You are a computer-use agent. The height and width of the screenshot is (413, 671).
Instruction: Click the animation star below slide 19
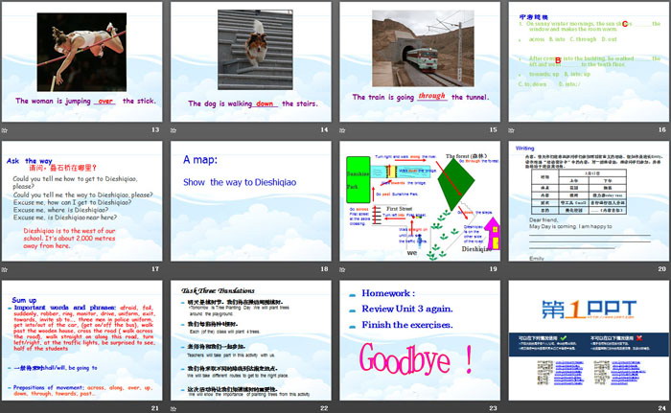pyautogui.click(x=342, y=270)
